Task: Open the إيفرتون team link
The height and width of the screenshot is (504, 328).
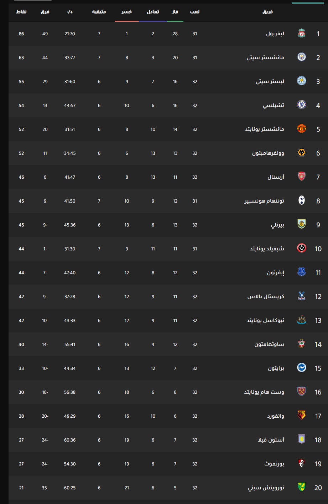Action: 276,273
